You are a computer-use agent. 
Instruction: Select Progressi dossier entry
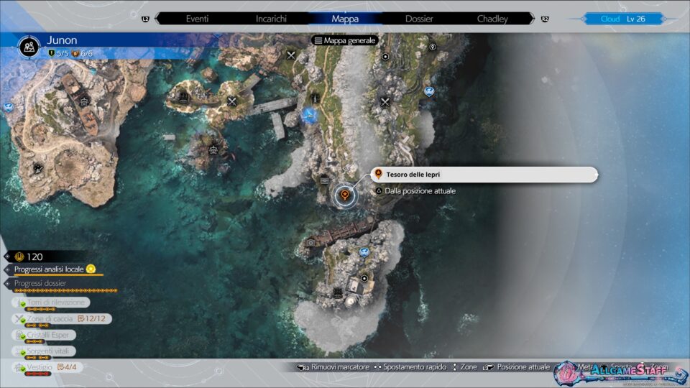point(40,283)
